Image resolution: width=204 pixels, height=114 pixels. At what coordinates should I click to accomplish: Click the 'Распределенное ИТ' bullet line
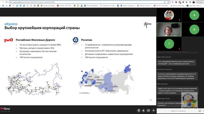coord(106,51)
